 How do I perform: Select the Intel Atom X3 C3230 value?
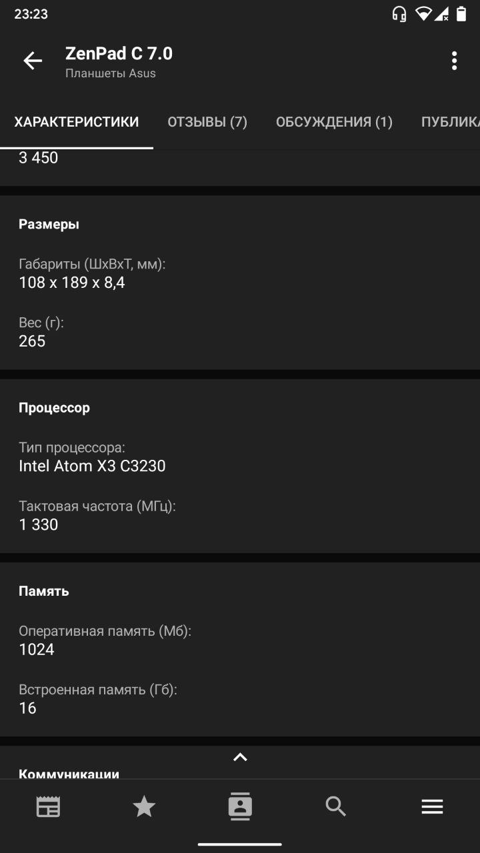[92, 466]
